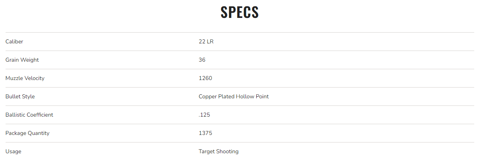
Task: Click the 22 LR caliber value
Action: (206, 42)
